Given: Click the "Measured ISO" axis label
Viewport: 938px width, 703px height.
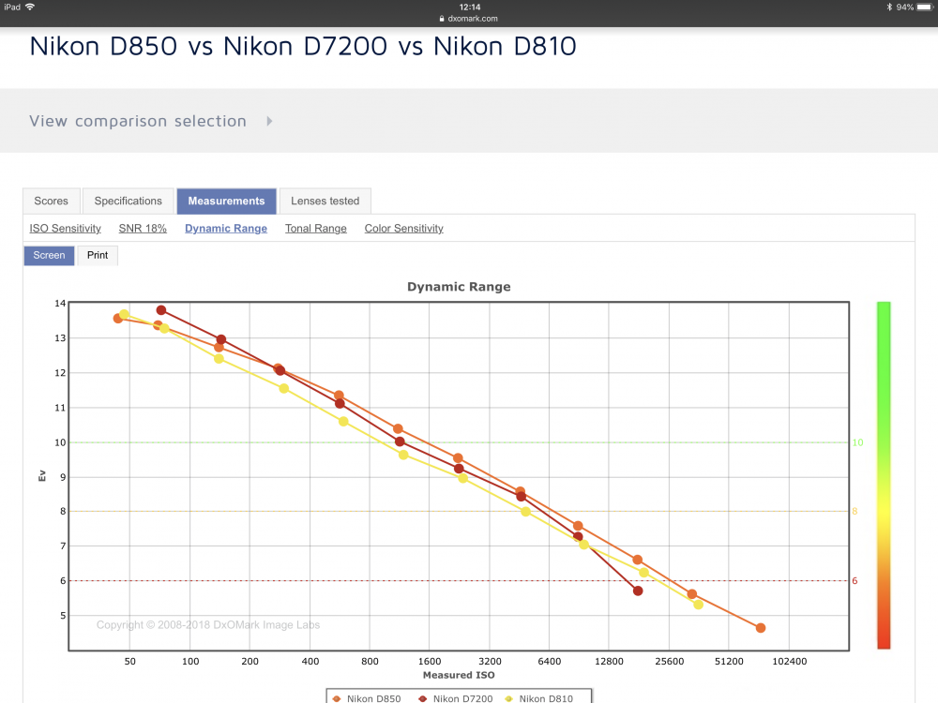Looking at the screenshot, I should click(x=459, y=675).
